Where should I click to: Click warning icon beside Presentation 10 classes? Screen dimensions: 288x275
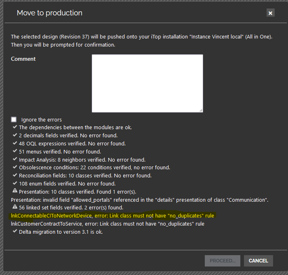coord(15,192)
